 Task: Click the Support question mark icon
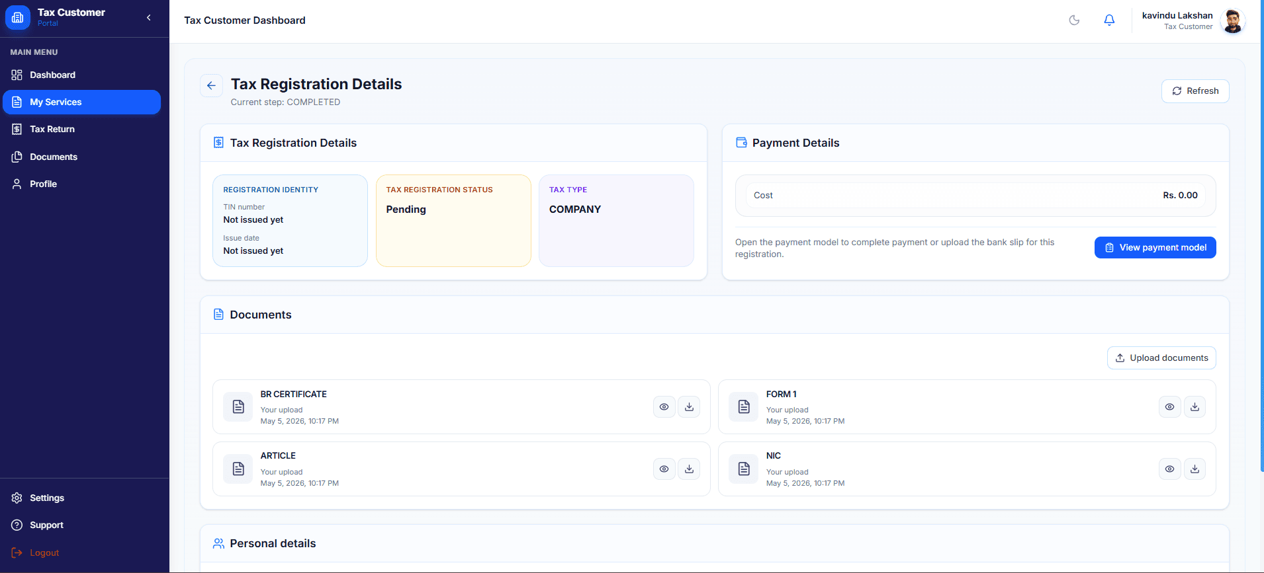pyautogui.click(x=17, y=525)
